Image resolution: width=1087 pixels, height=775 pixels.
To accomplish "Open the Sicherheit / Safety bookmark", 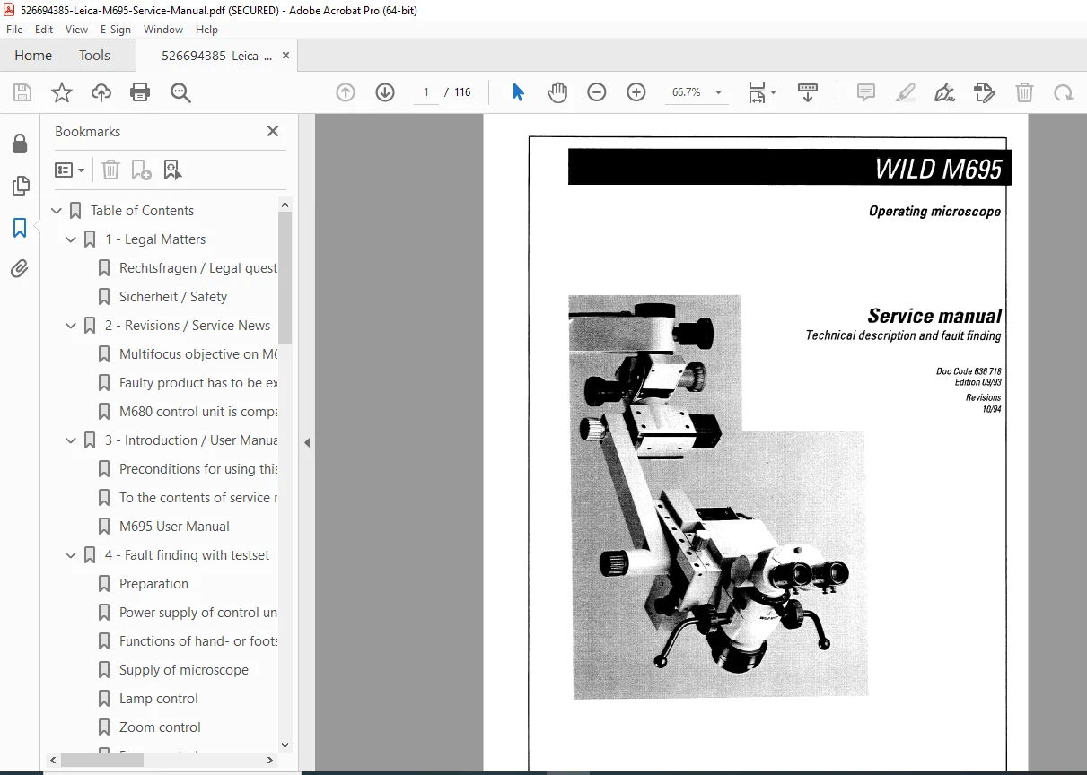I will [x=172, y=297].
